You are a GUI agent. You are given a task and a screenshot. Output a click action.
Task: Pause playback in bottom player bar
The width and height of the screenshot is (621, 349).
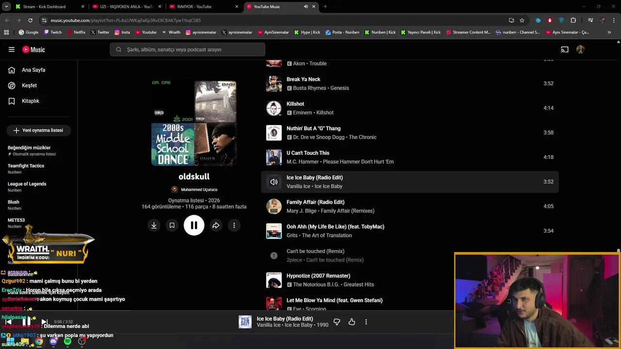[27, 321]
